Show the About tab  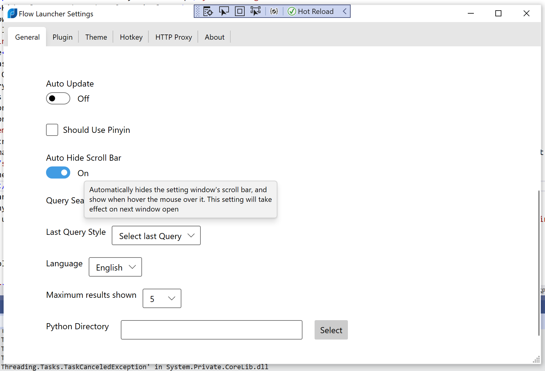tap(214, 37)
